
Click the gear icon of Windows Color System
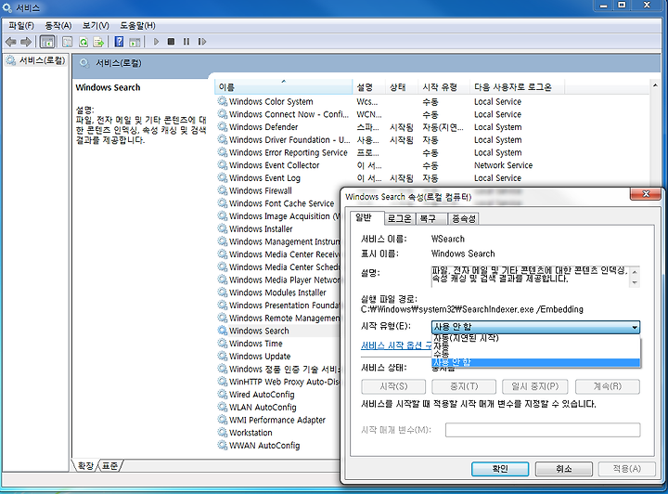pos(223,101)
